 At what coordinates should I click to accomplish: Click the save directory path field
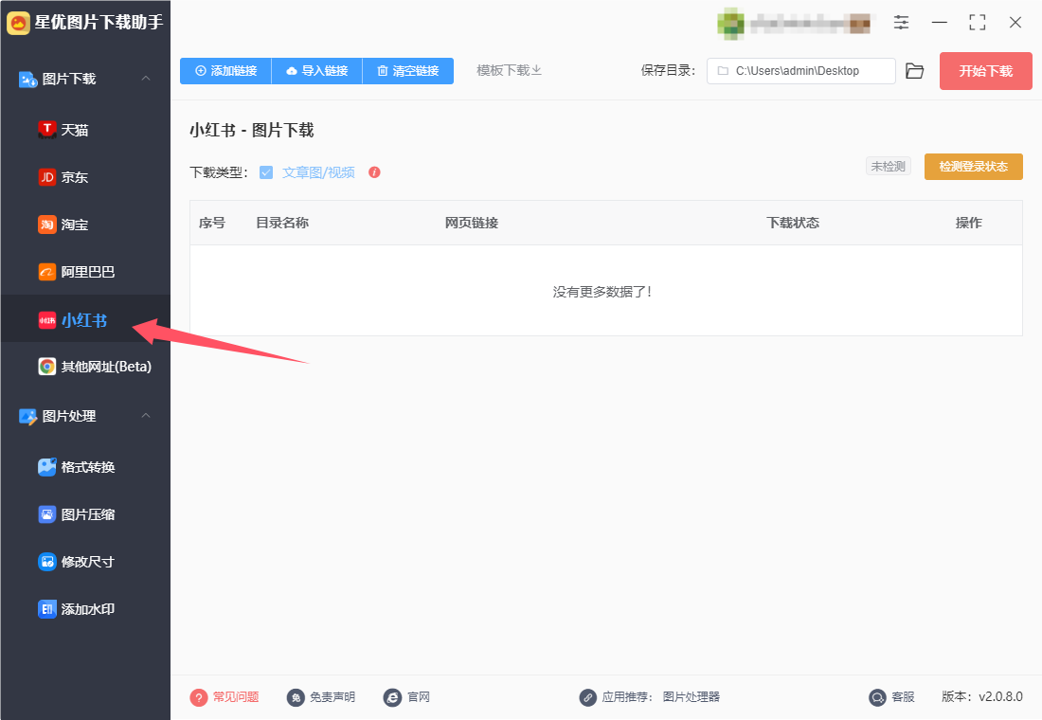click(800, 71)
